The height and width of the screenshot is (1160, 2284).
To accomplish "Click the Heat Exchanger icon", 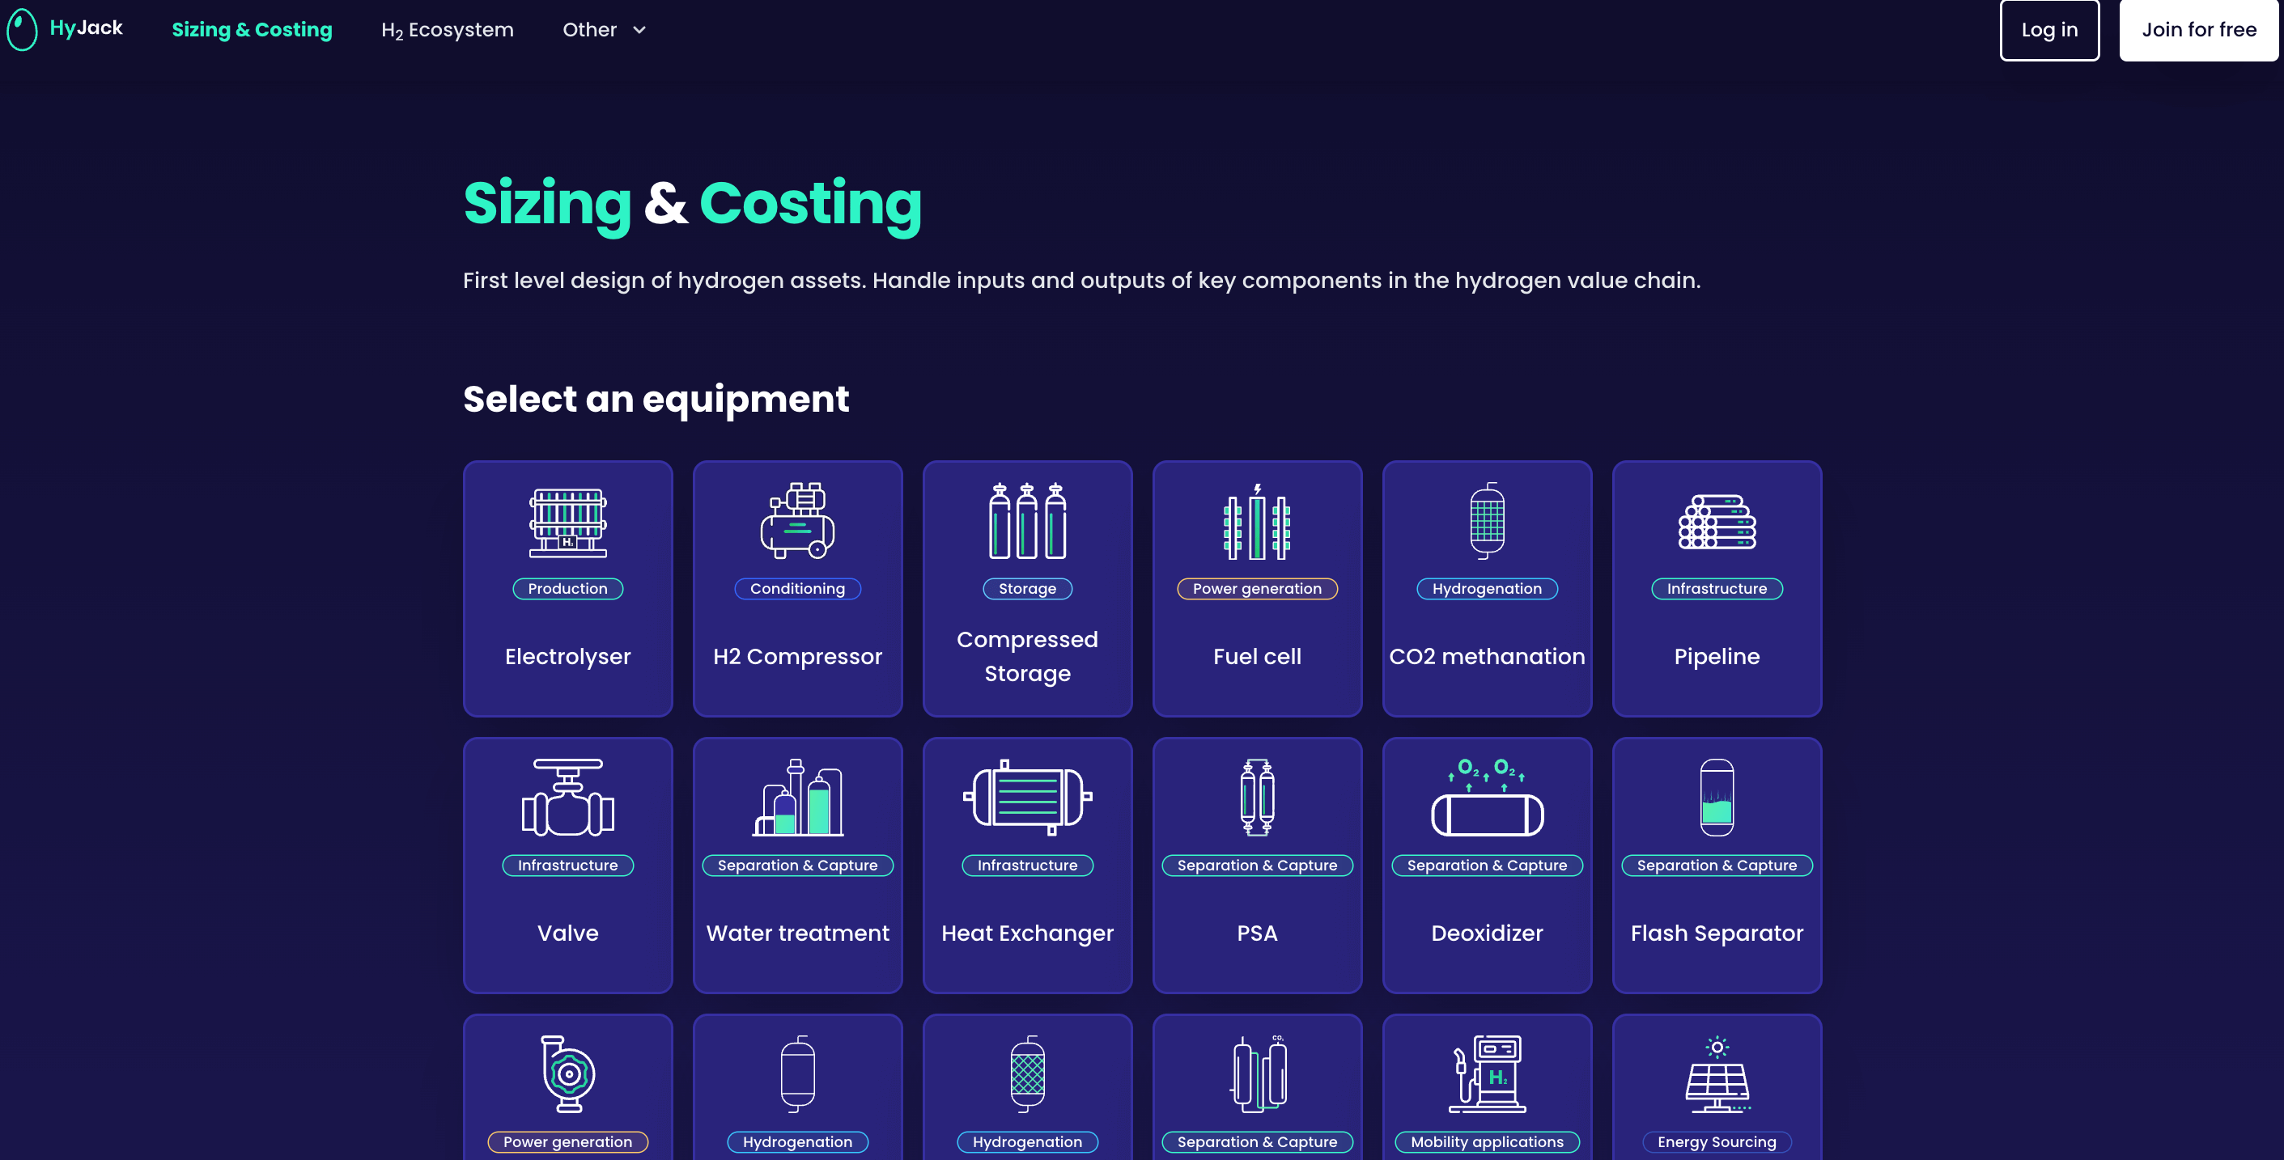I will (x=1028, y=797).
